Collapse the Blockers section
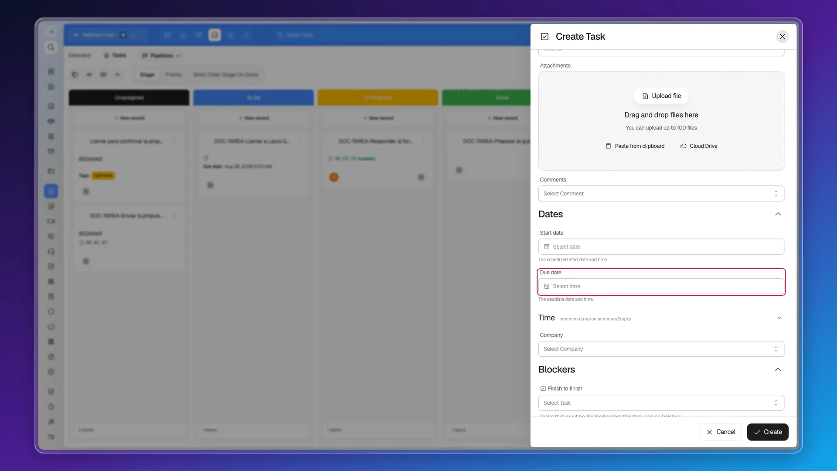The image size is (837, 471). point(778,369)
